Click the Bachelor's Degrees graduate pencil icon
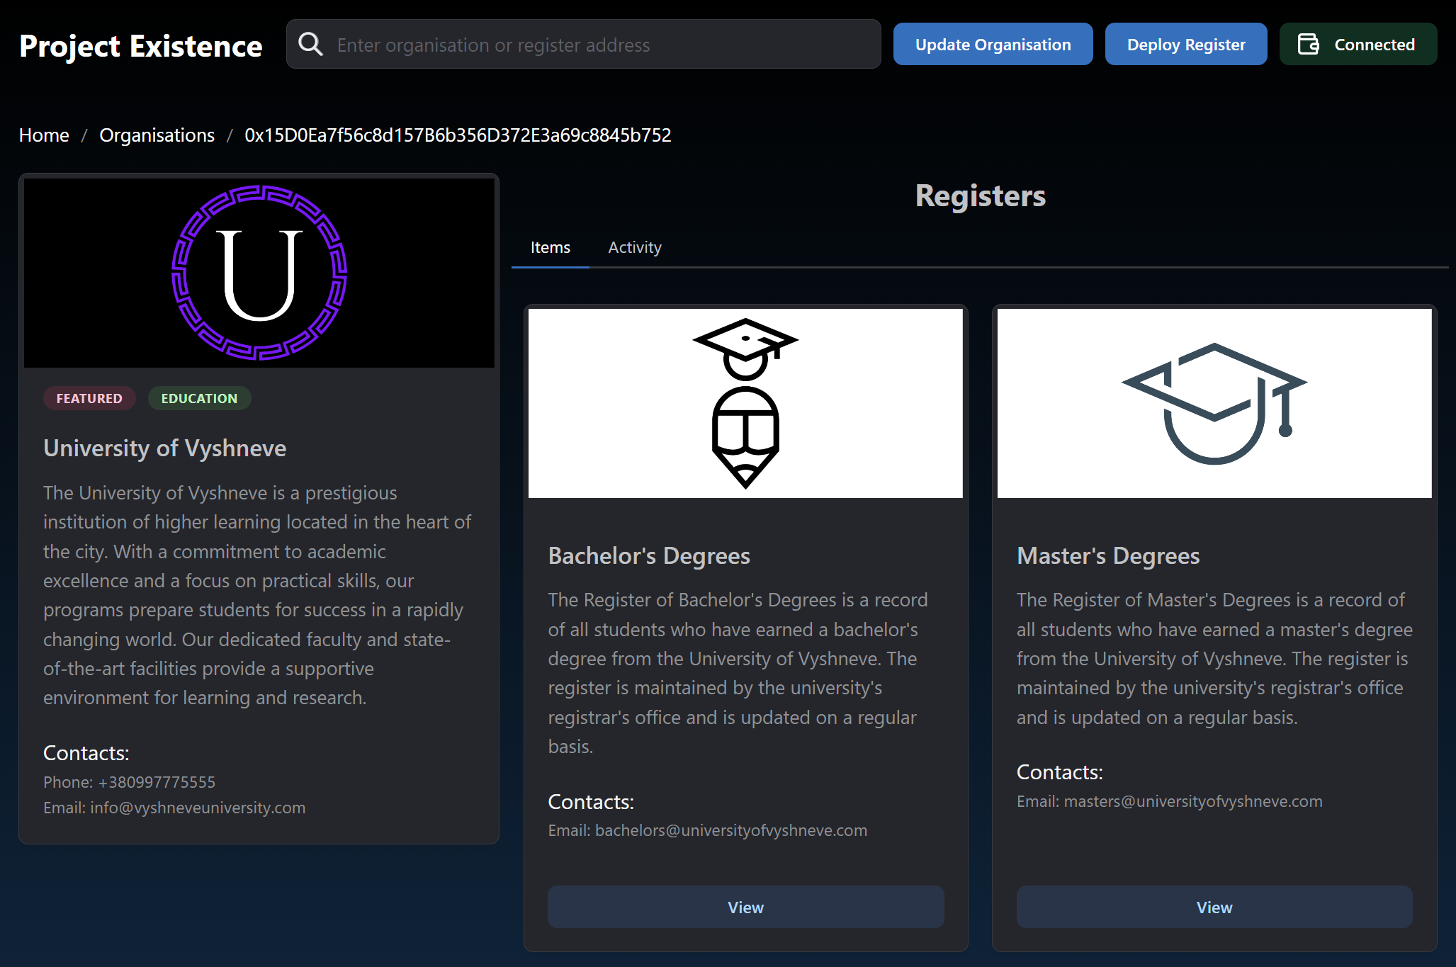1456x967 pixels. point(745,402)
